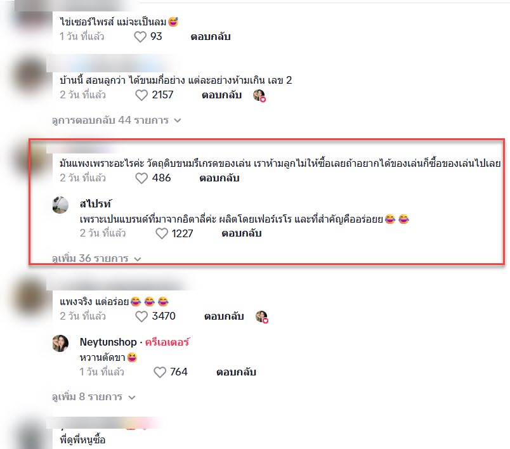Reply to the ไข่เซอร์ไพรส์ comment
Viewport: 510px width, 449px height.
211,37
